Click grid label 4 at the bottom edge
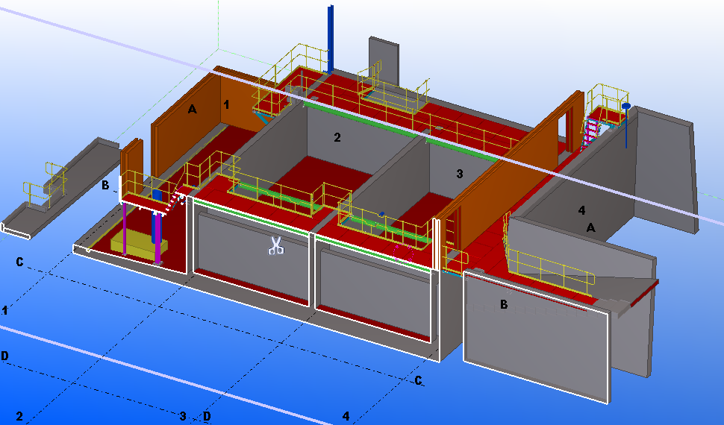The height and width of the screenshot is (425, 724). click(346, 417)
